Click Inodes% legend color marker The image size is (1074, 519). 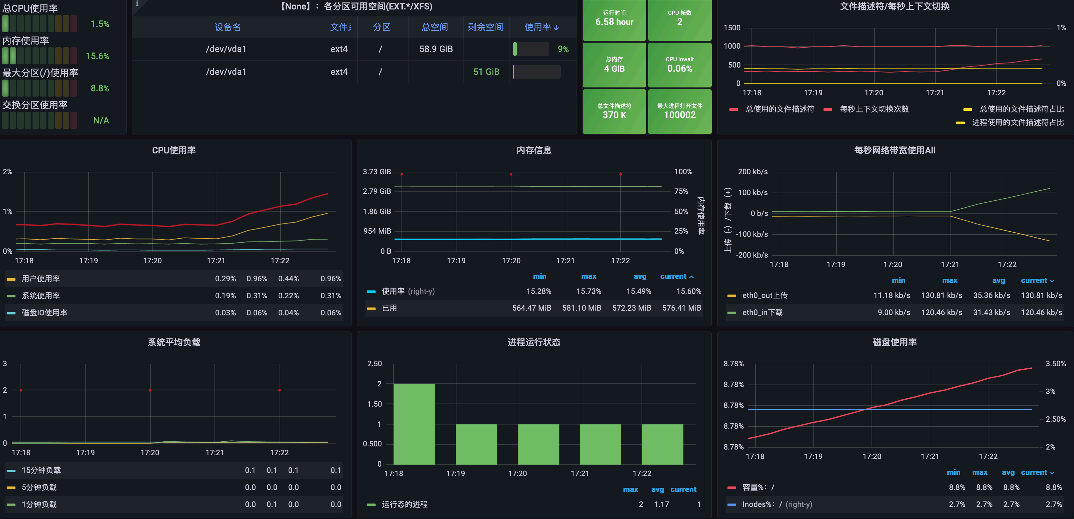click(x=732, y=505)
